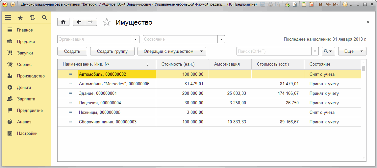
Task: Click the scrollbar down arrow of table
Action: [x=364, y=158]
